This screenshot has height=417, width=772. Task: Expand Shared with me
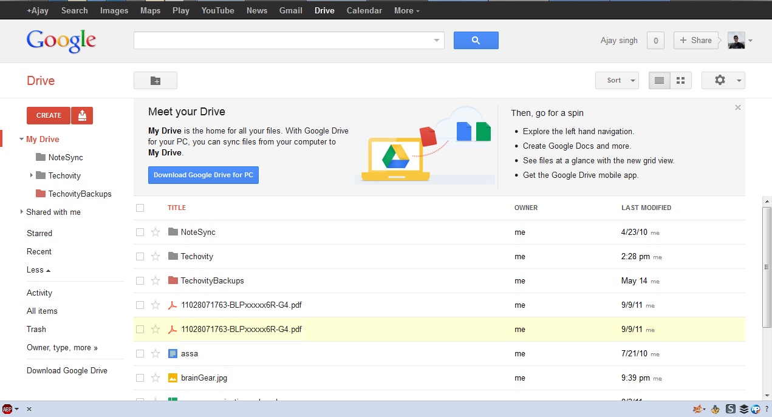(x=21, y=212)
